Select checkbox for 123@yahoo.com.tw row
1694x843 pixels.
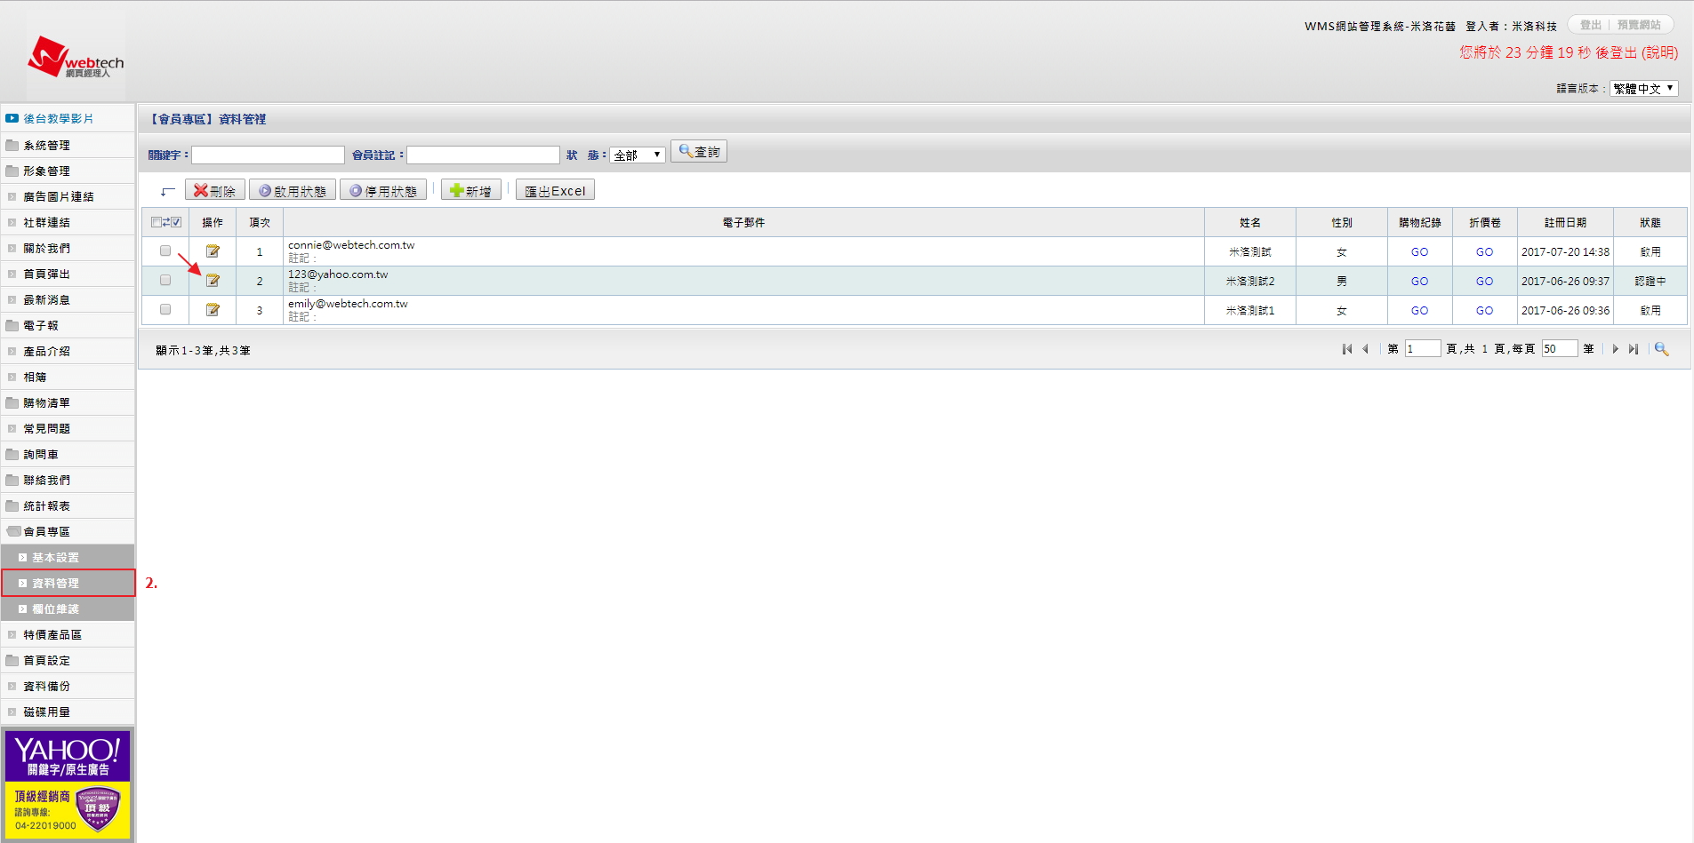tap(165, 281)
